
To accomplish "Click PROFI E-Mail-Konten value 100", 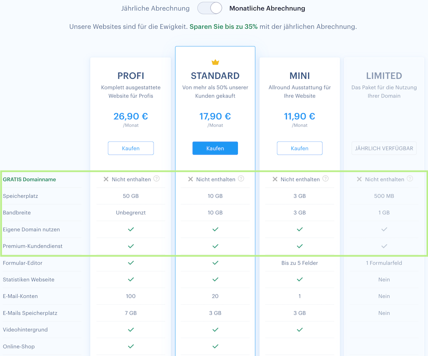I will coord(131,296).
